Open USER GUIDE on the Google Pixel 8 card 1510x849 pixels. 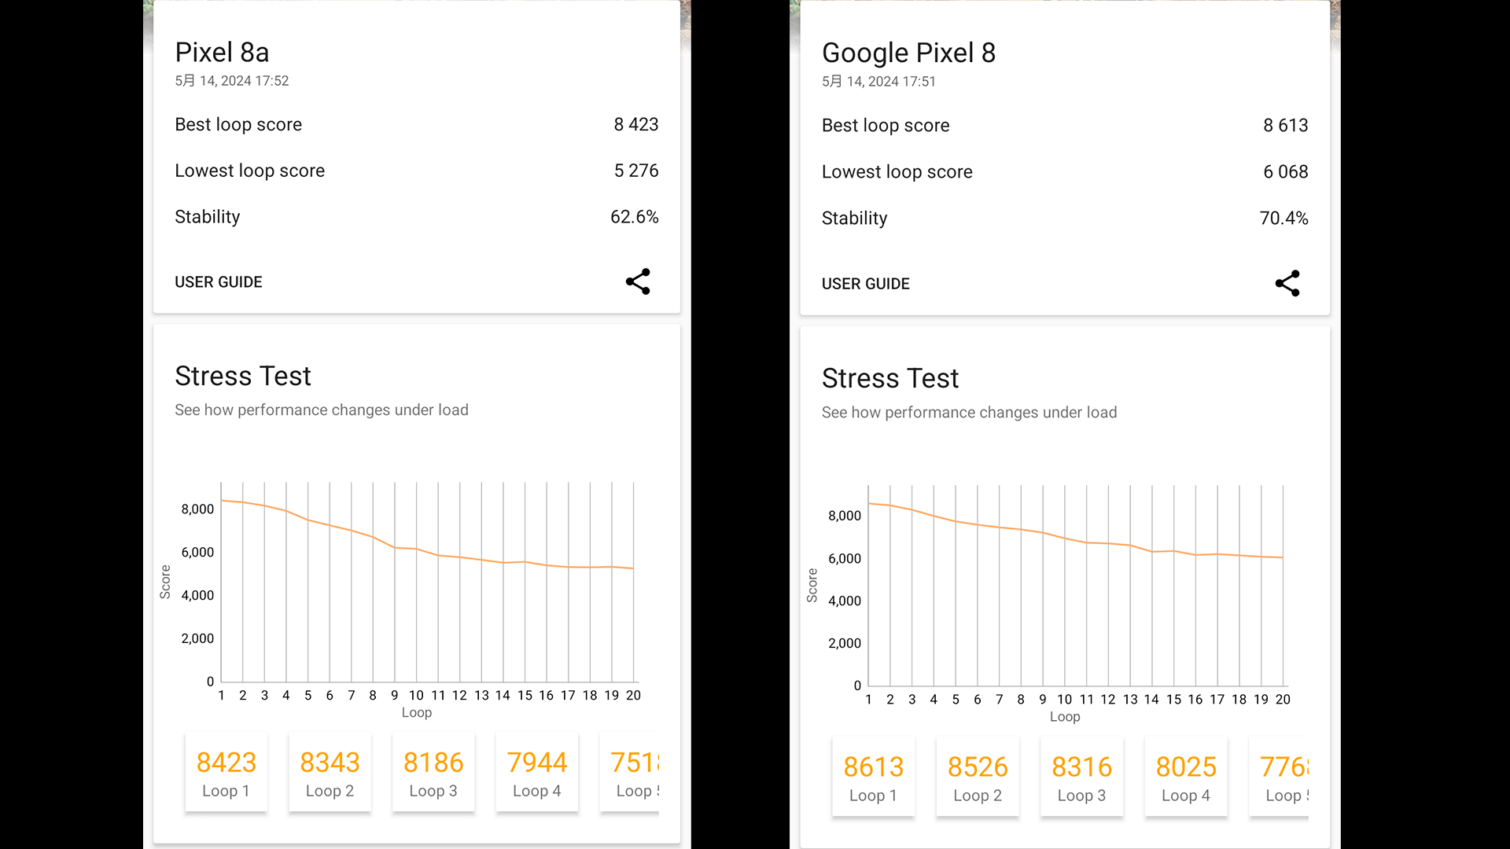865,284
